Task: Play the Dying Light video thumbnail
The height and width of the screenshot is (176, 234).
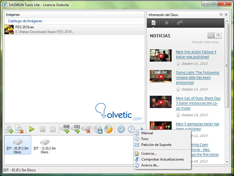Action: tap(161, 76)
